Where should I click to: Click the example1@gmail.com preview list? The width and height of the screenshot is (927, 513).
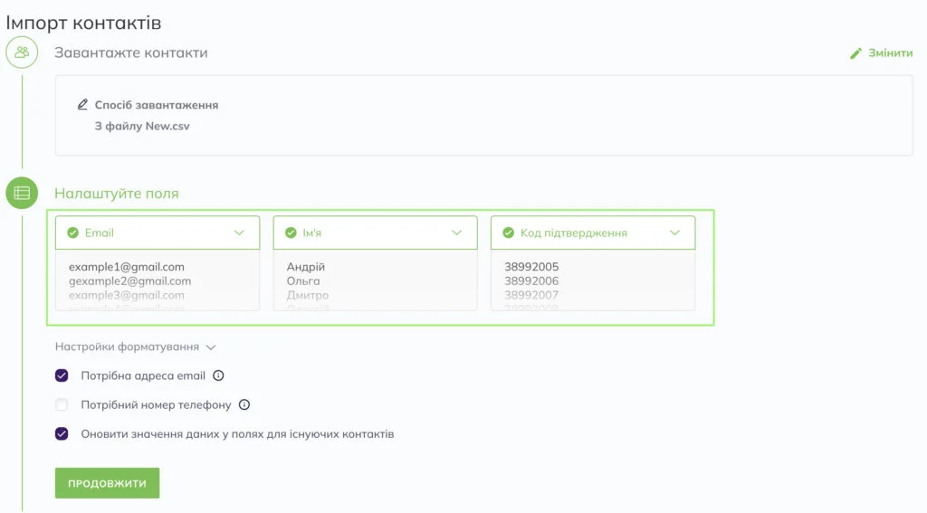pos(158,280)
